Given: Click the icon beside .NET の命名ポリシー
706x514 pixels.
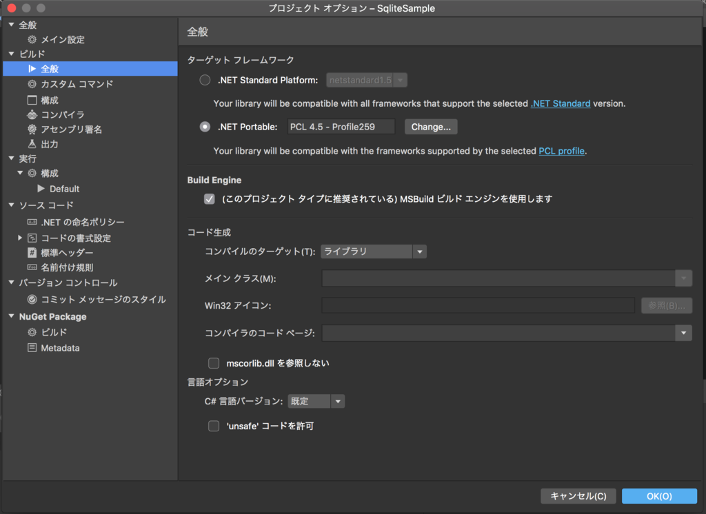Looking at the screenshot, I should [32, 222].
